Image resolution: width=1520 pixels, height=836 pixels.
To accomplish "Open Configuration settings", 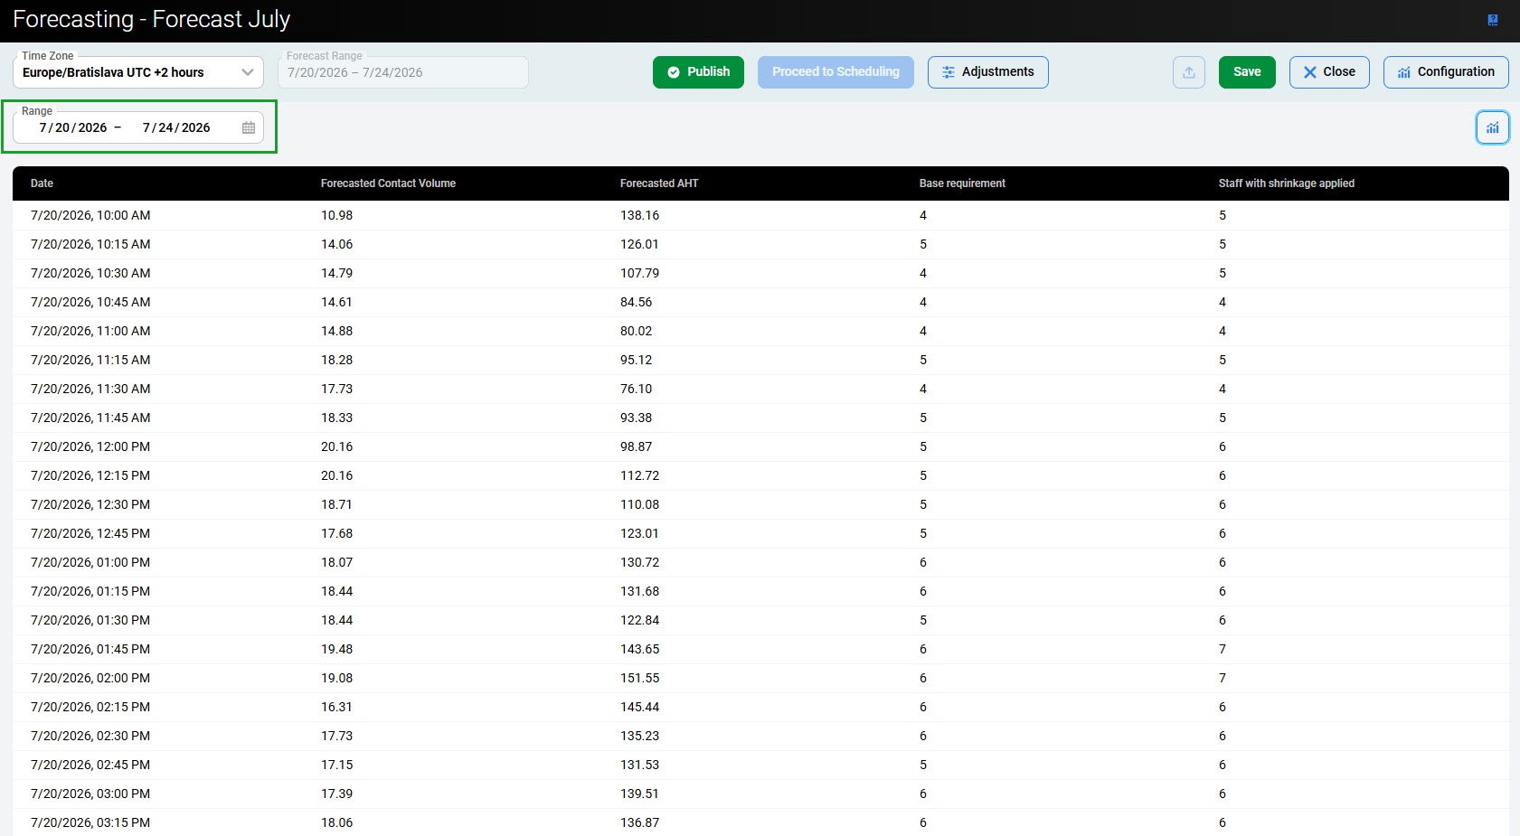I will [1446, 72].
